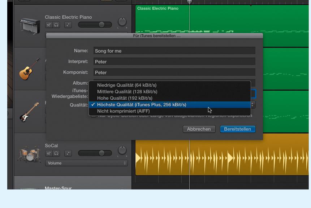Viewport: 311px width, 208px height.
Task: Click the SoCal track pan knob
Action: (x=122, y=150)
